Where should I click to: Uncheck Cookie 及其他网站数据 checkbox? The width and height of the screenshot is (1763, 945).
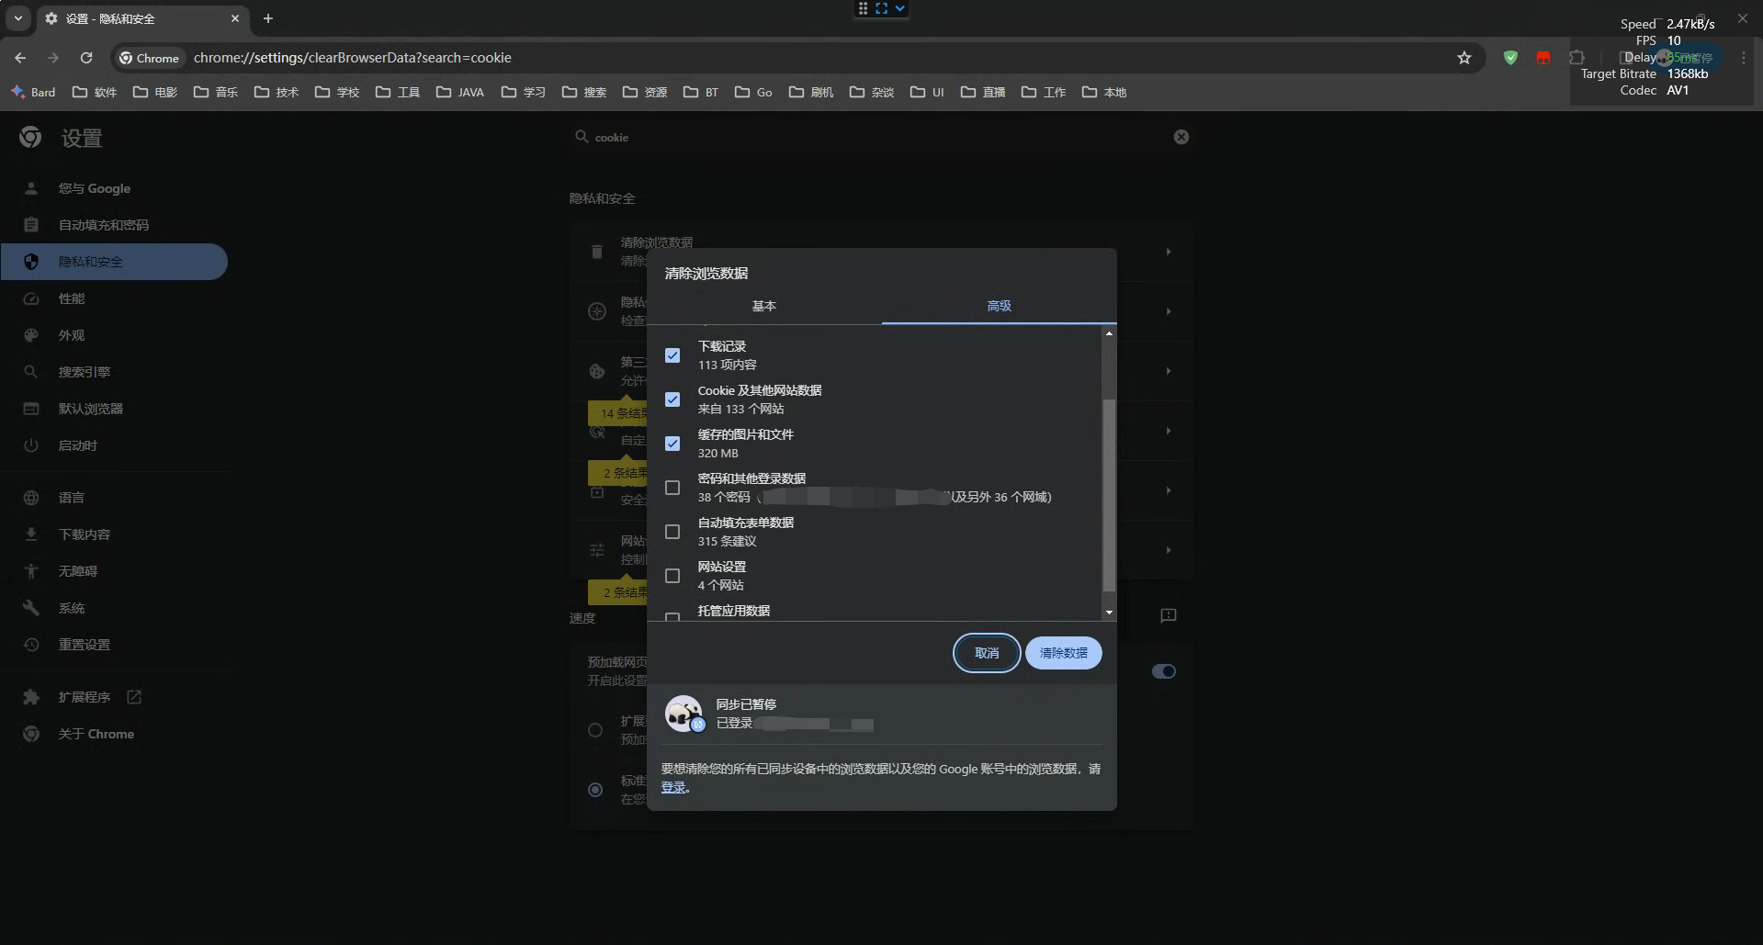[x=672, y=399]
